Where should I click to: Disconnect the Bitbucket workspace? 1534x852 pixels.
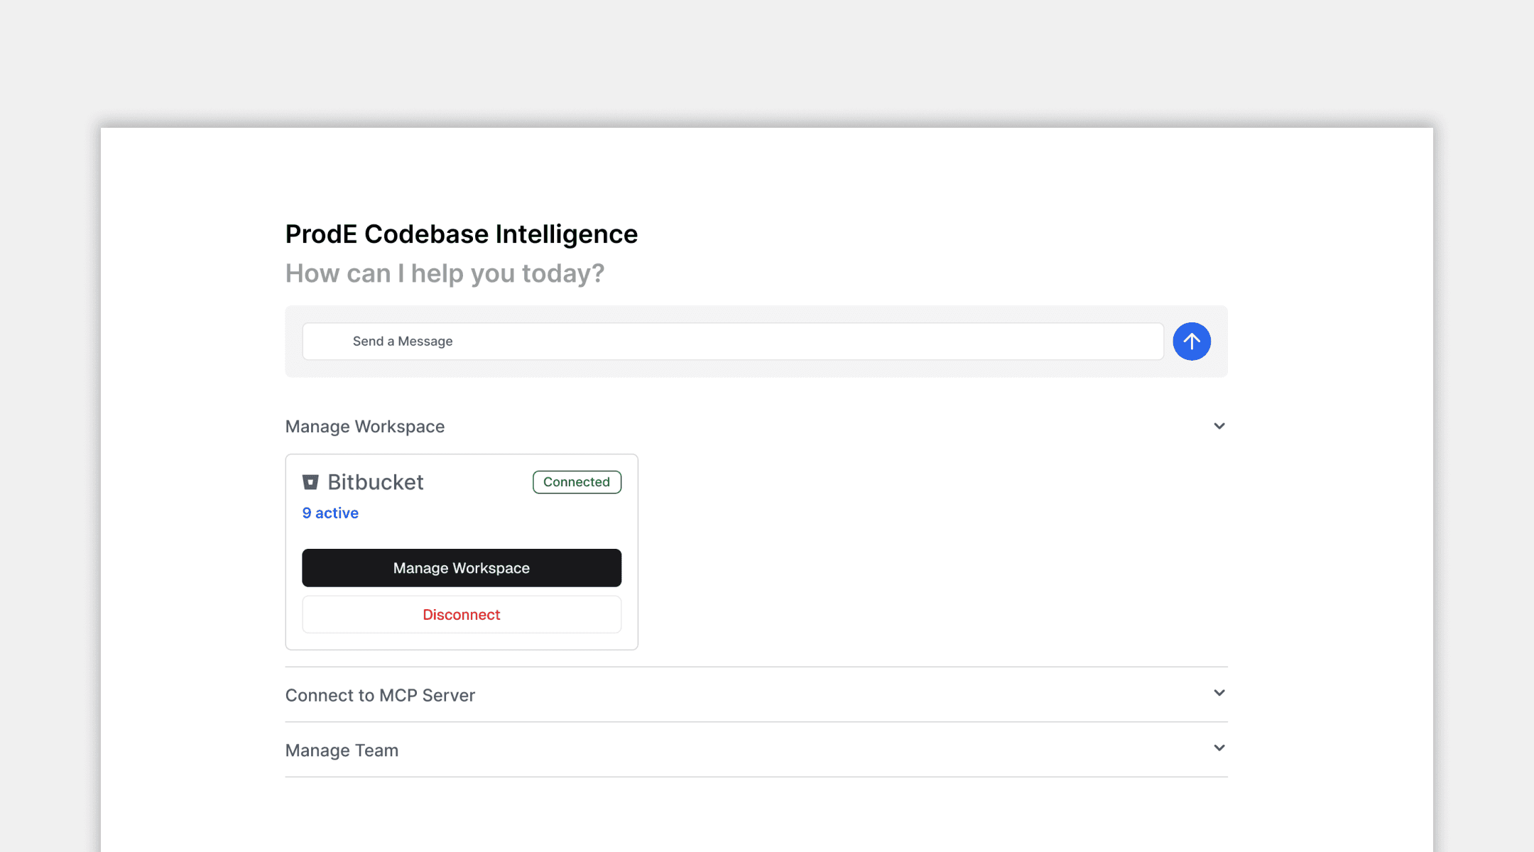(462, 615)
